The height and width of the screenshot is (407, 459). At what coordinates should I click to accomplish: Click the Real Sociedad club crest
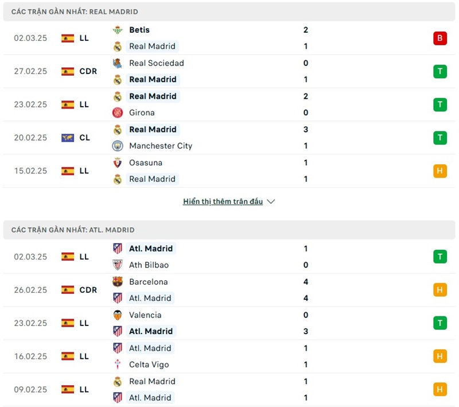(118, 63)
